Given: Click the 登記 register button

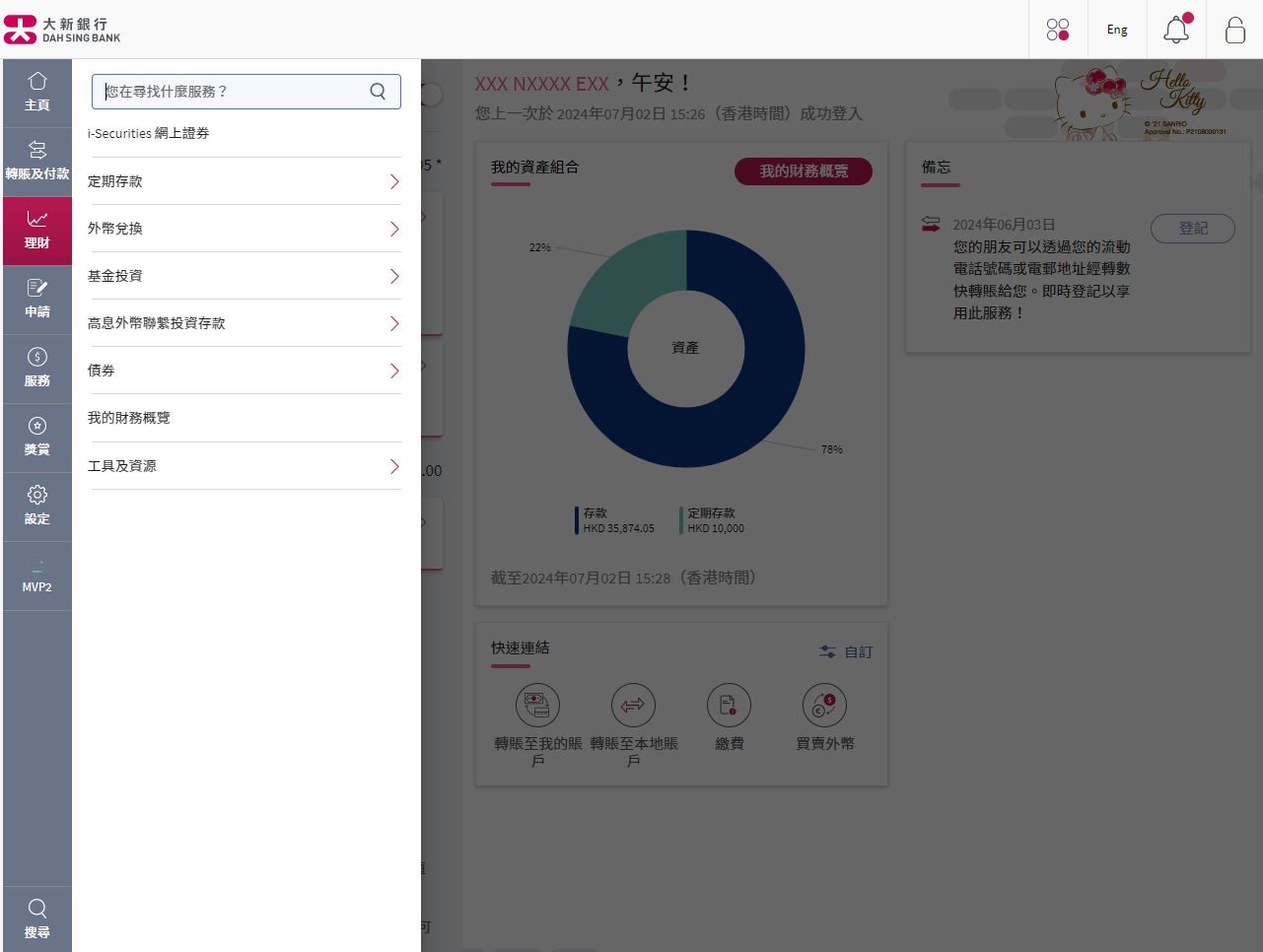Looking at the screenshot, I should click(x=1192, y=228).
